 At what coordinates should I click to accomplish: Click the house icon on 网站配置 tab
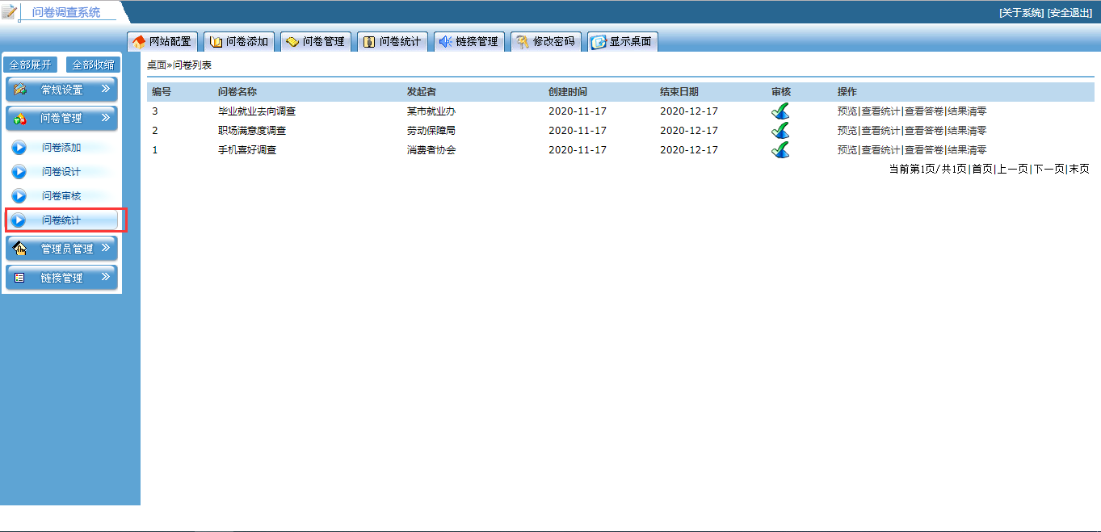tap(139, 42)
